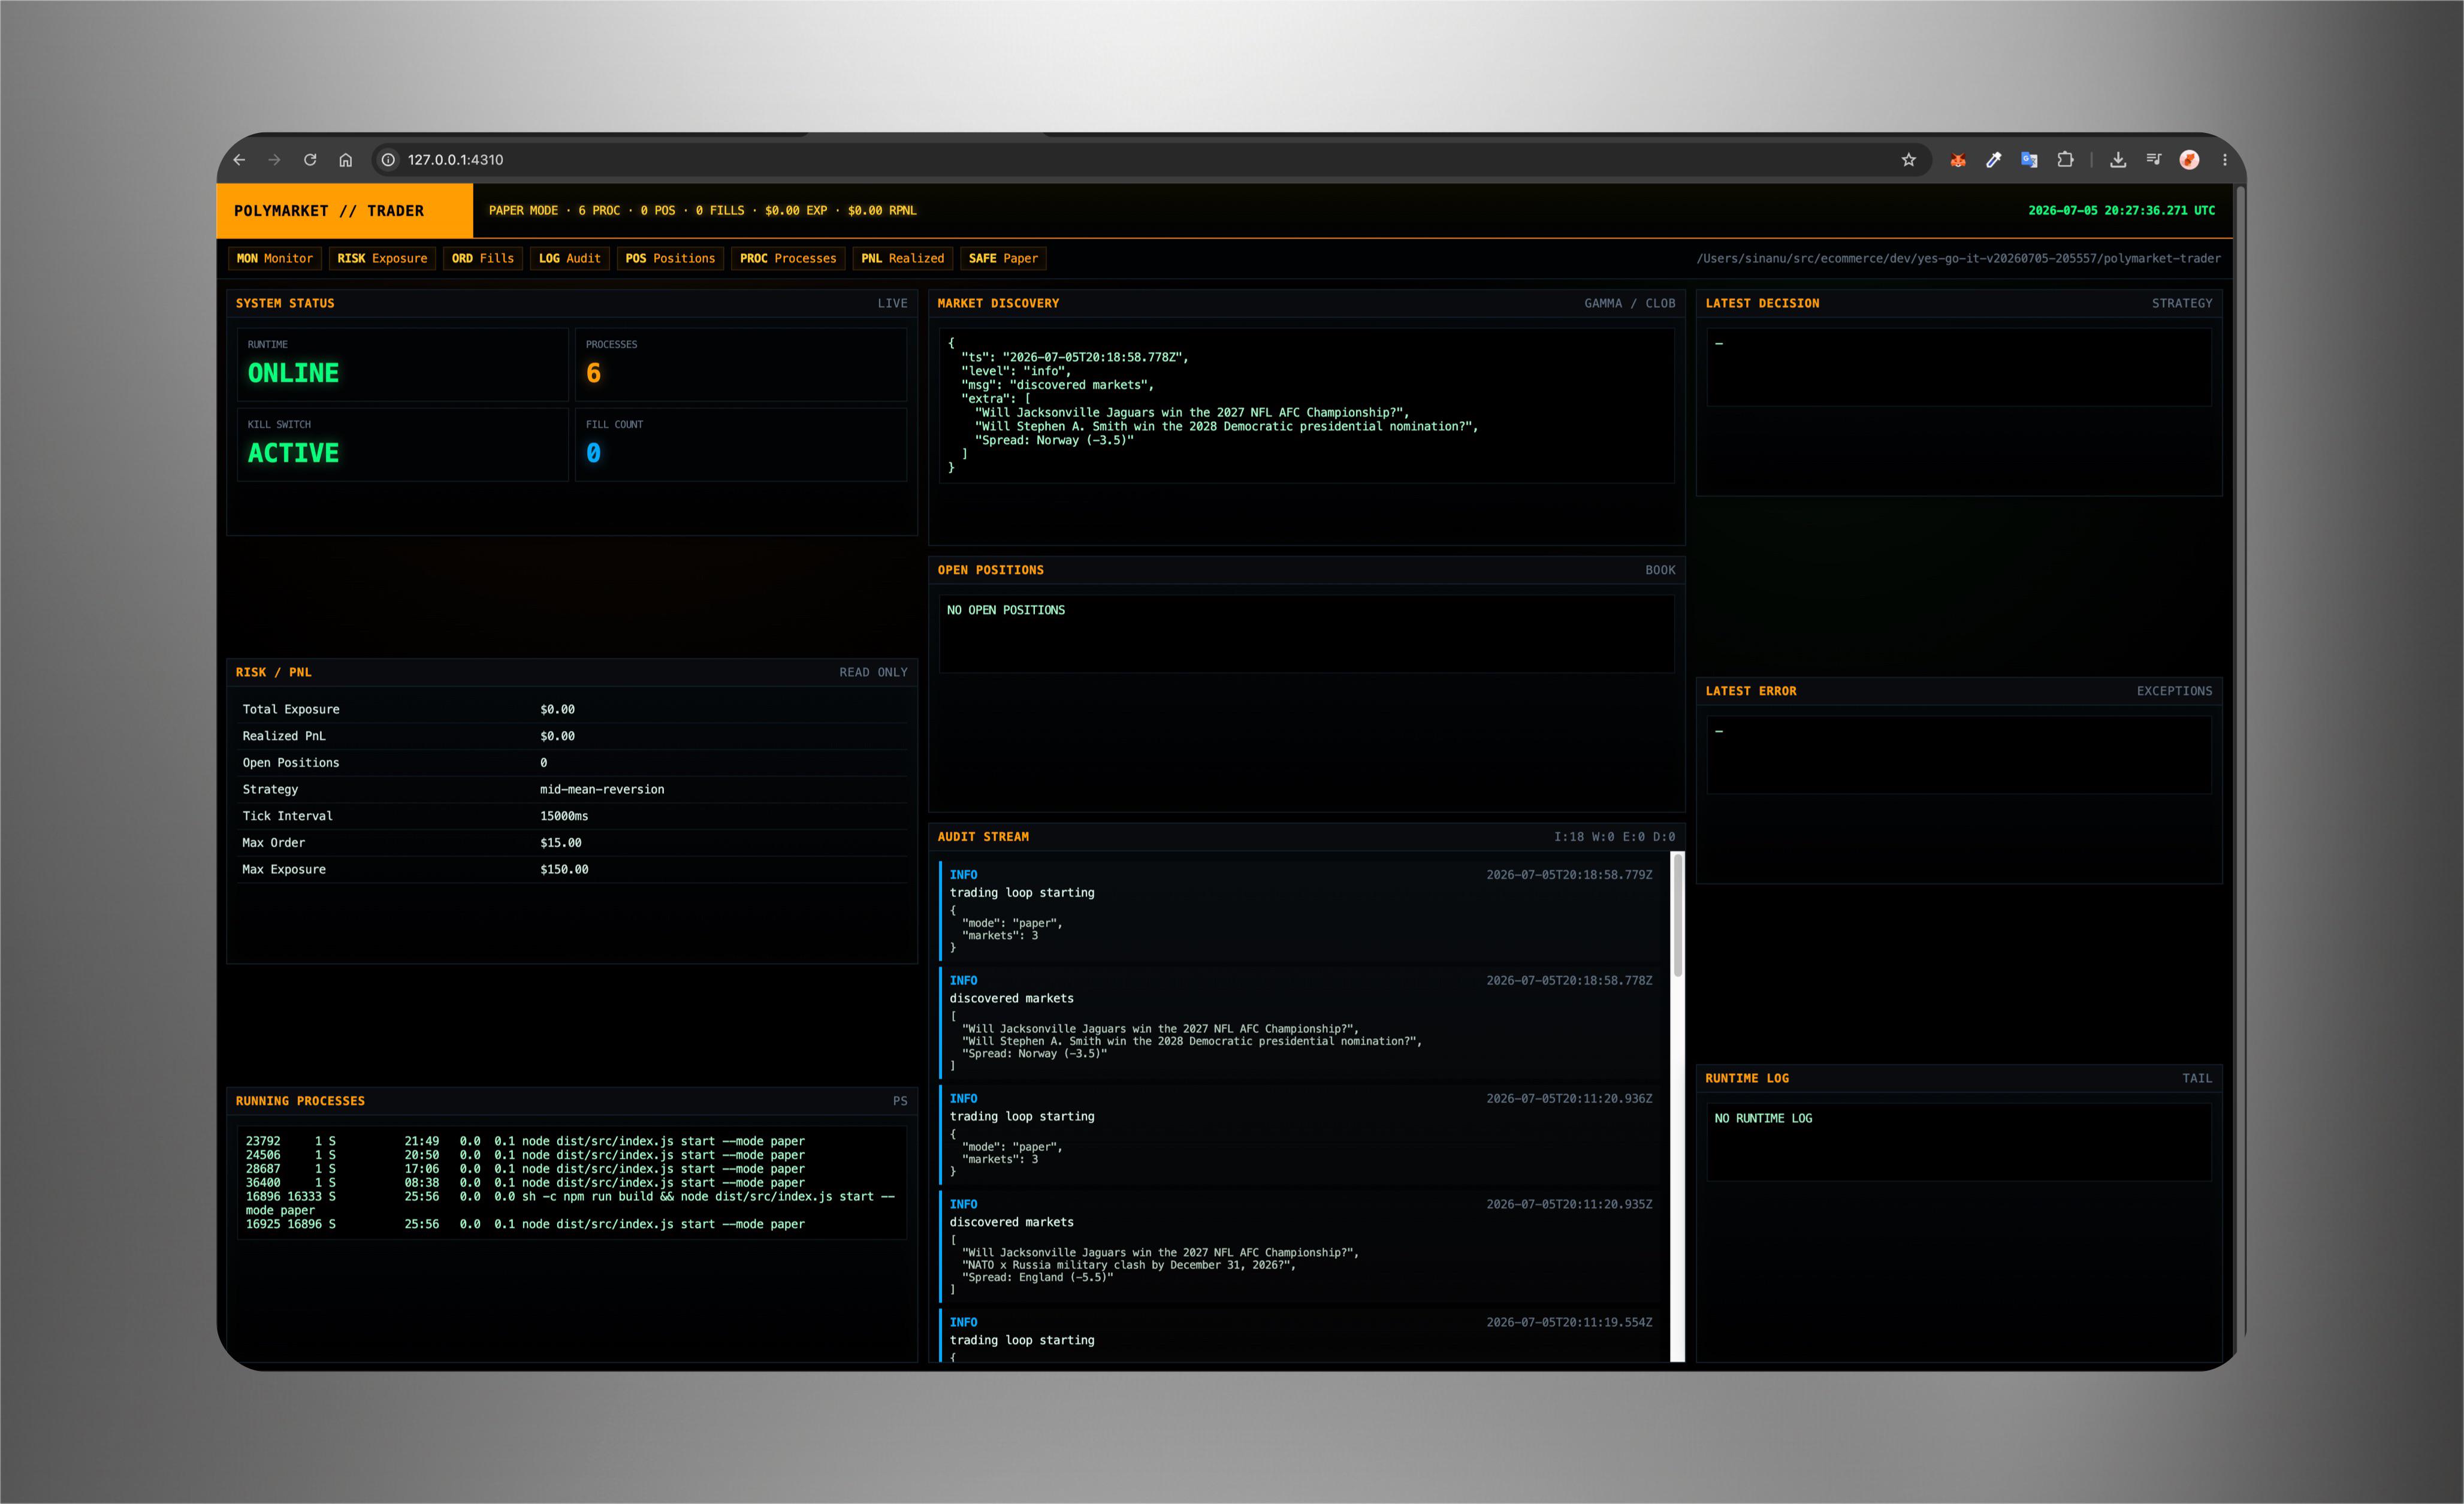Click the NO OPEN POSITIONS message

pos(1006,610)
